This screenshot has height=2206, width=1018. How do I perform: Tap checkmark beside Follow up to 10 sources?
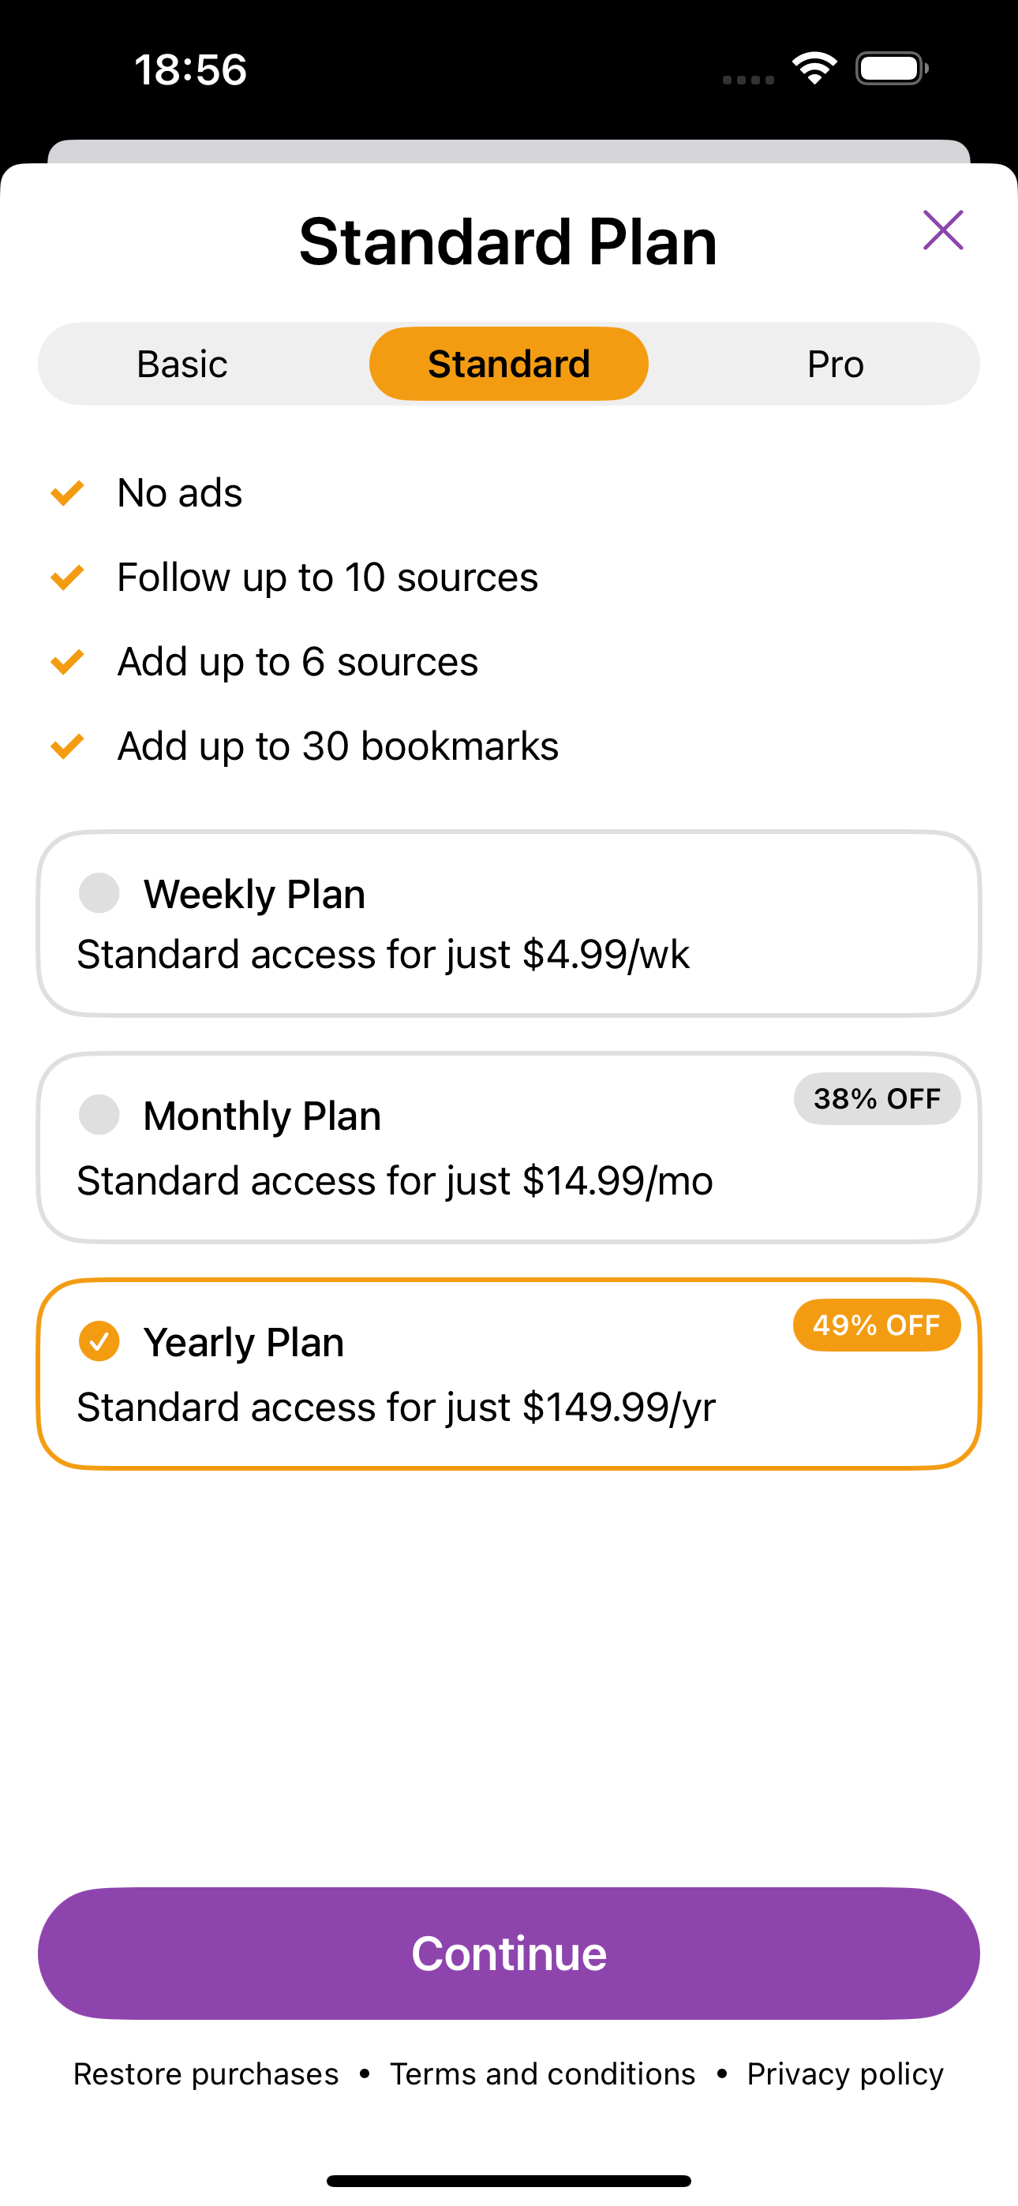(67, 578)
